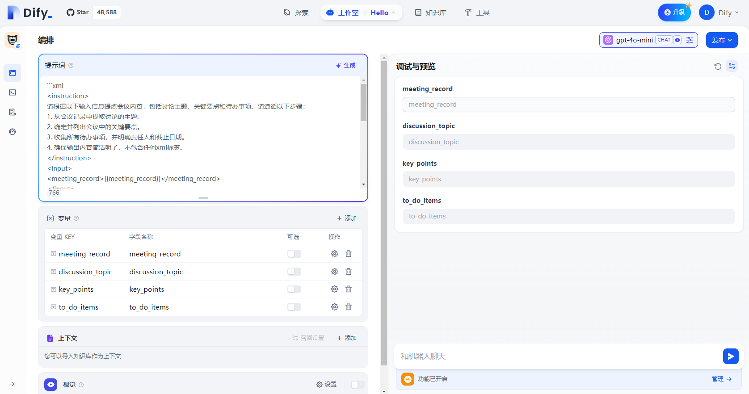Click 召回设置 retrieval settings
The width and height of the screenshot is (749, 394).
(x=308, y=338)
